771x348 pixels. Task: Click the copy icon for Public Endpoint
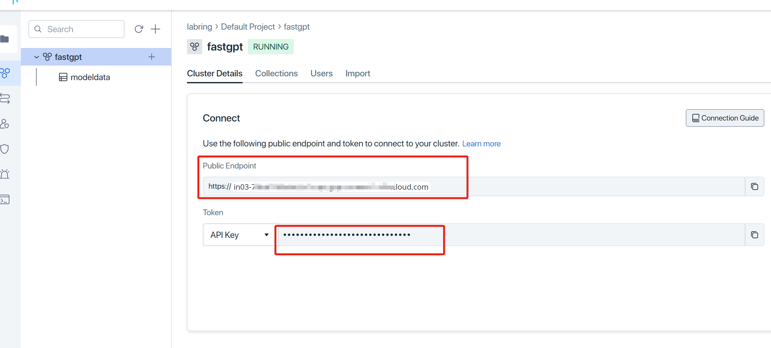coord(755,186)
